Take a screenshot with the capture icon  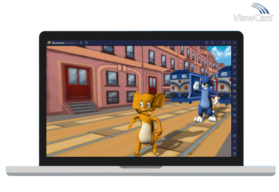click(235, 97)
